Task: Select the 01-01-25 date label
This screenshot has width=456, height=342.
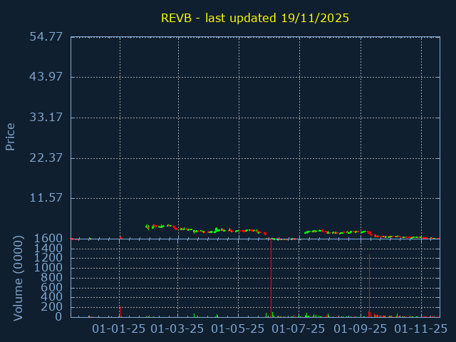Action: (x=119, y=328)
